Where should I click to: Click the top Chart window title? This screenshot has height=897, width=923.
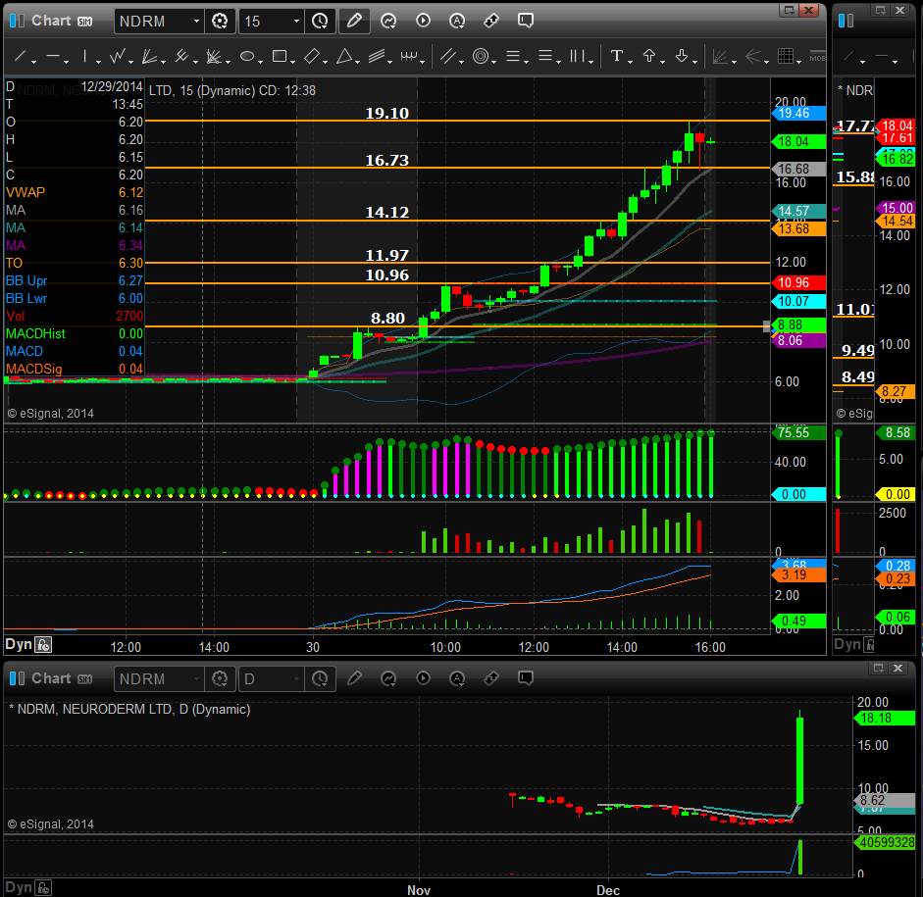point(51,20)
